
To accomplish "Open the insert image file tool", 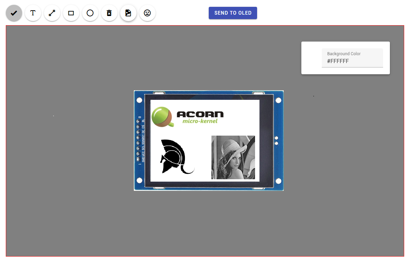I will point(128,13).
